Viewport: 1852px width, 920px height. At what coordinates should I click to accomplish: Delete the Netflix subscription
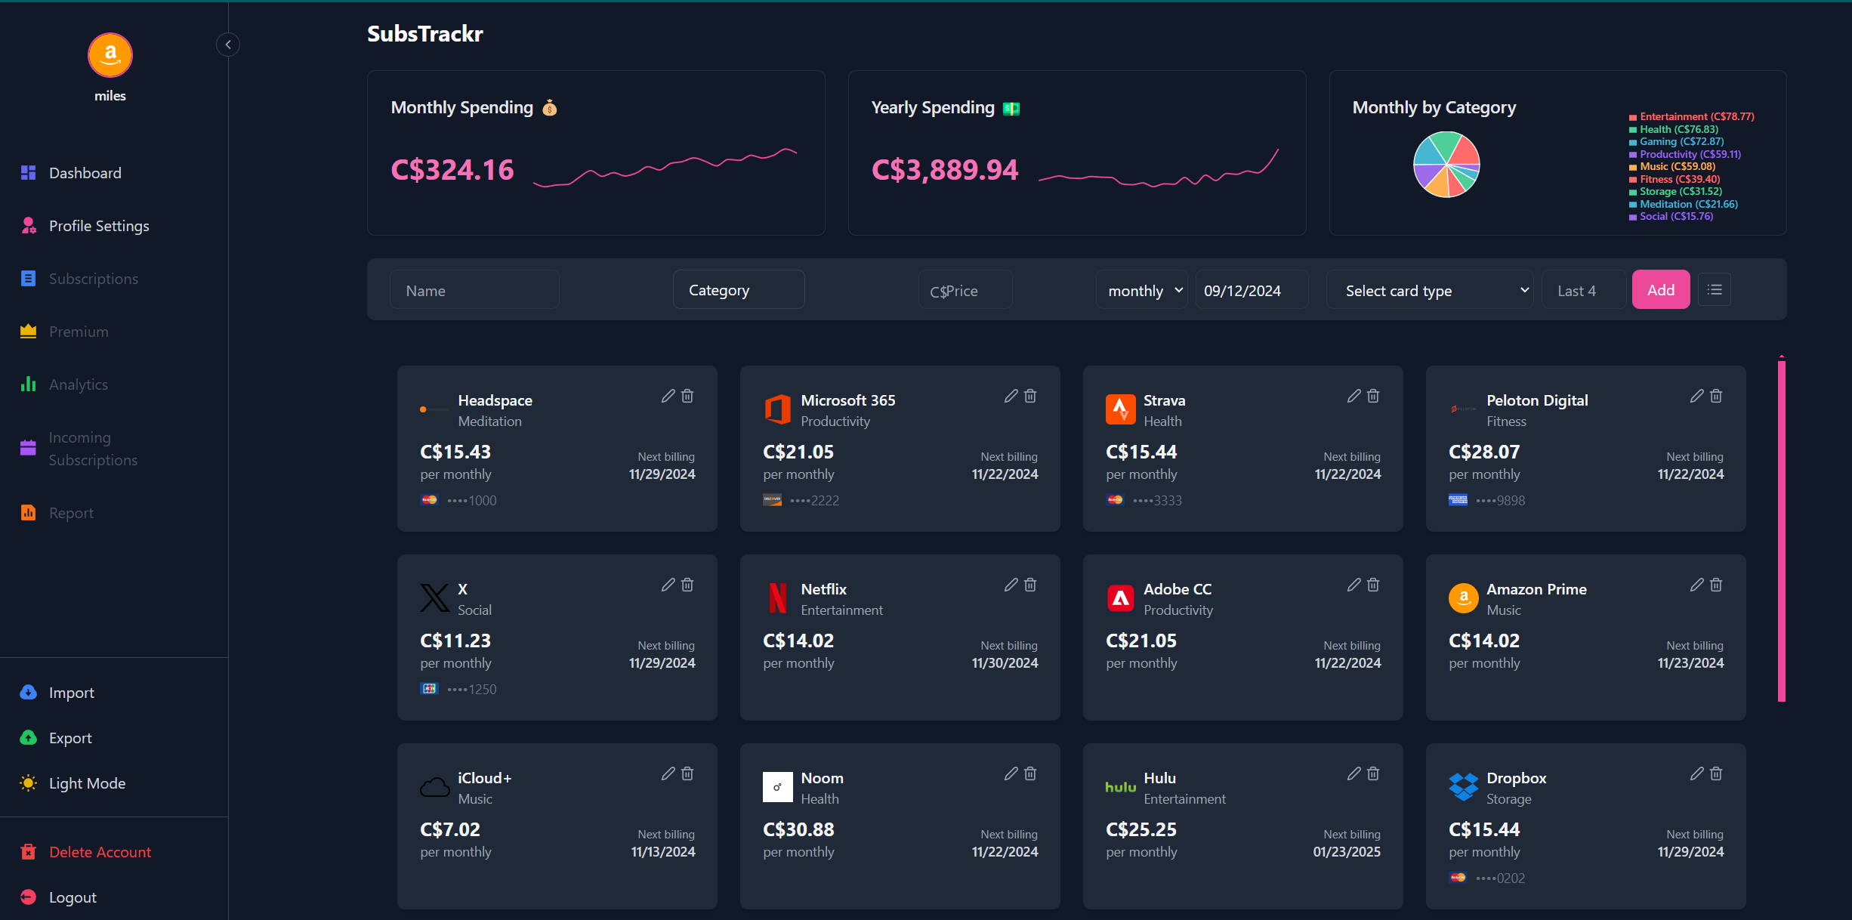click(x=1030, y=585)
